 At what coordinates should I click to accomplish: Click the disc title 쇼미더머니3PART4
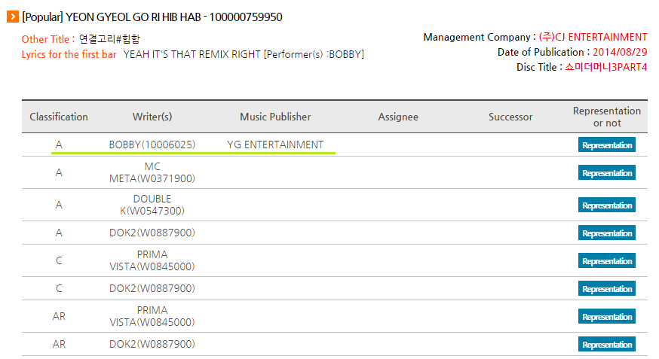(605, 67)
